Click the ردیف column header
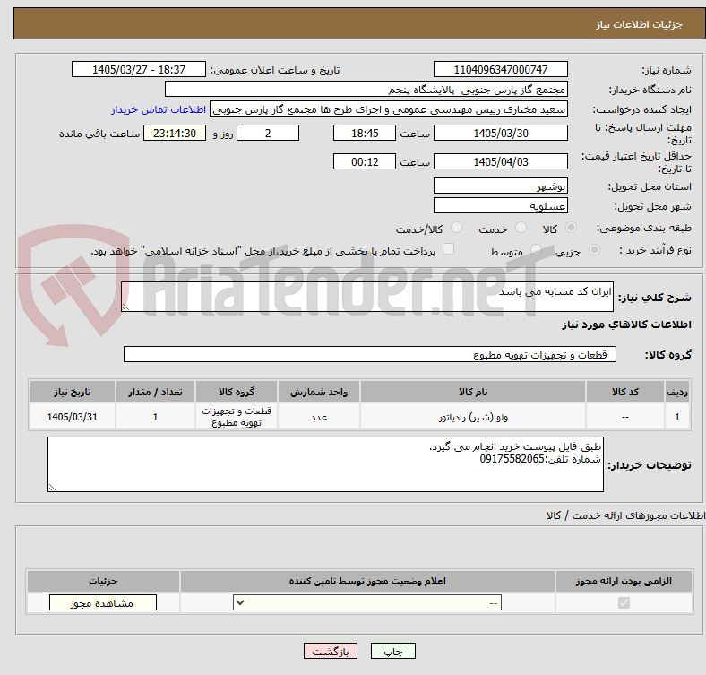 point(677,392)
